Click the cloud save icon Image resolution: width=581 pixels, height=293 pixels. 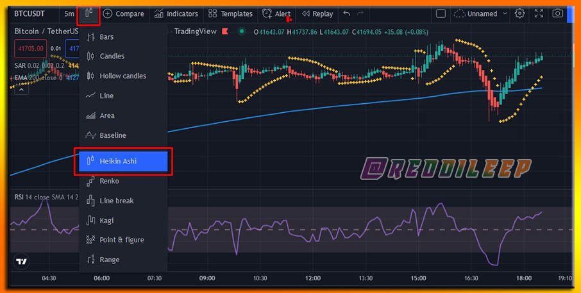pos(459,13)
